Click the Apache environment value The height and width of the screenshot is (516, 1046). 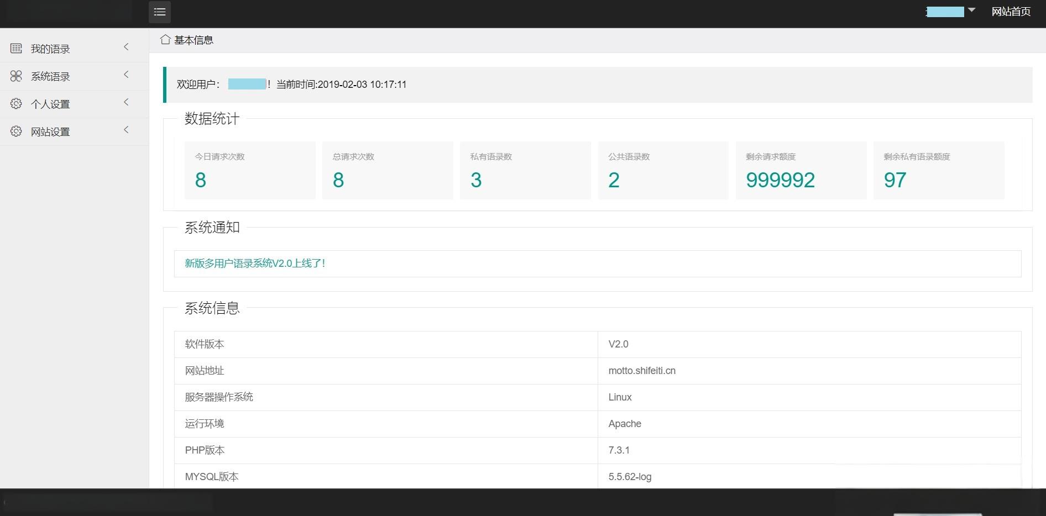625,424
